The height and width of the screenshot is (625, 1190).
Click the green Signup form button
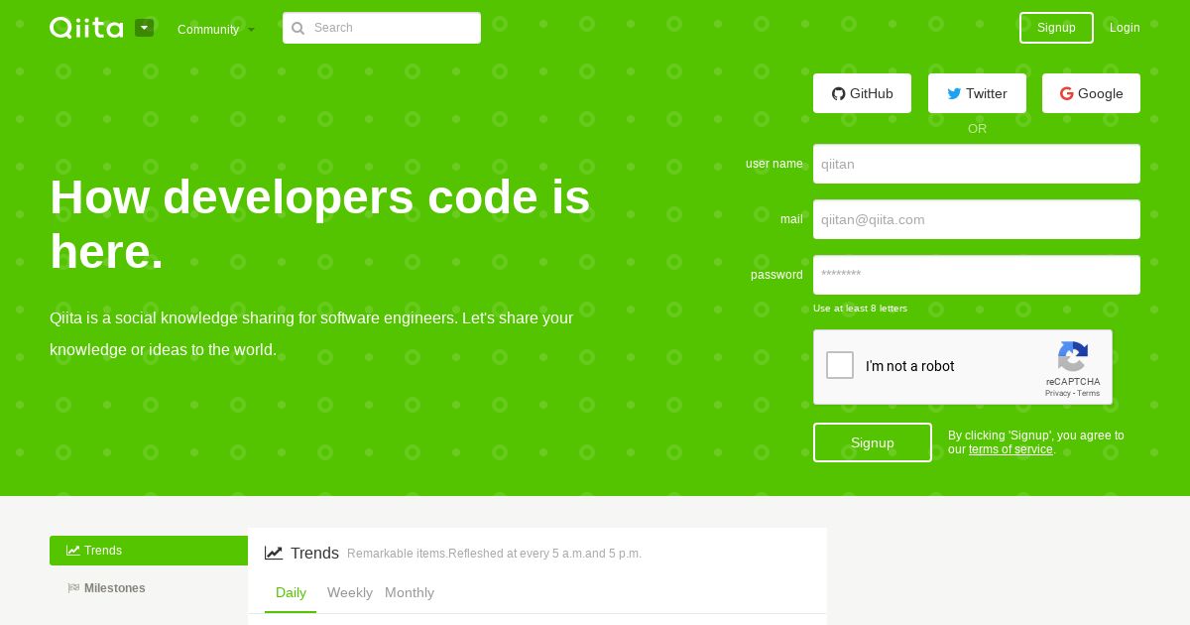(x=873, y=442)
